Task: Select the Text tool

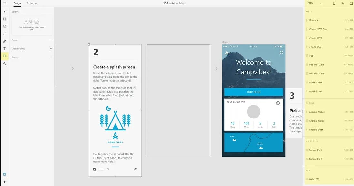Action: 5,49
